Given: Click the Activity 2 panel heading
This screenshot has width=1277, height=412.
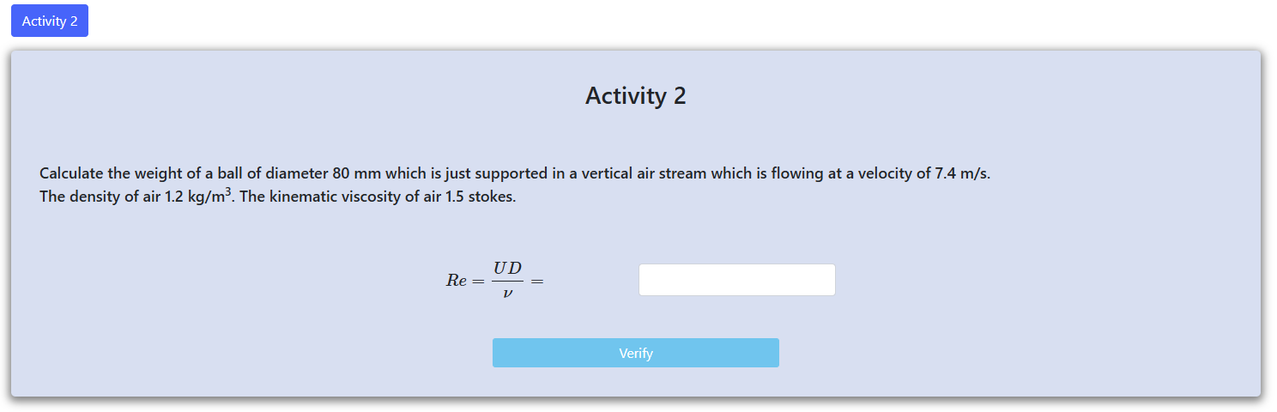Looking at the screenshot, I should 635,96.
